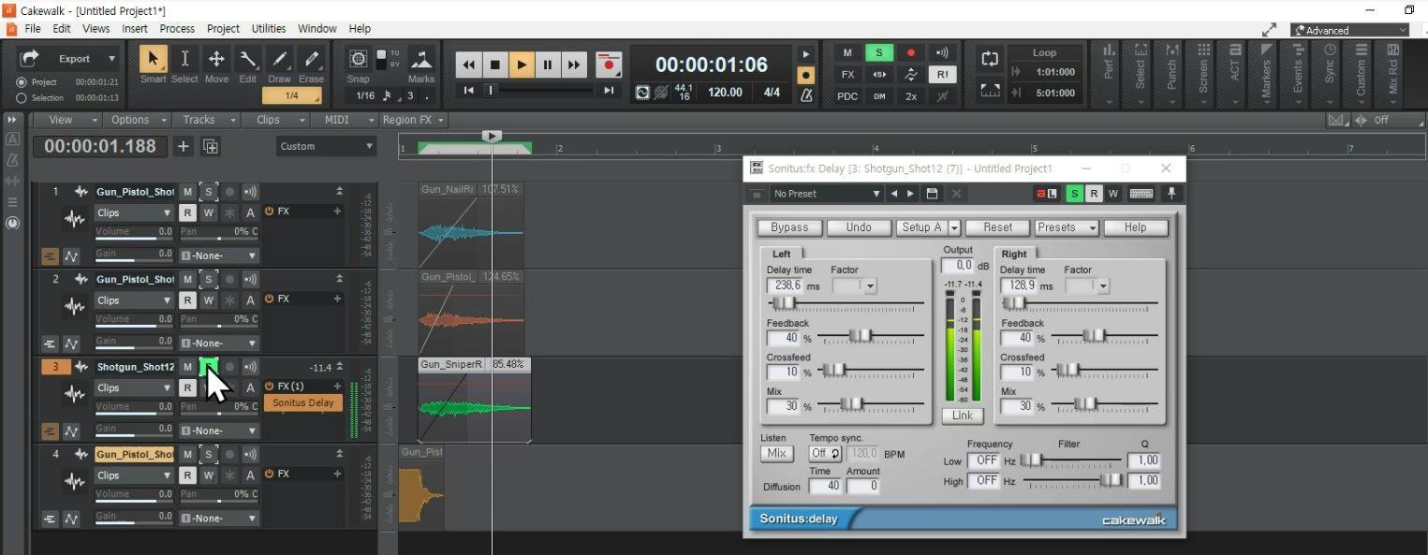
Task: Select previous preset arrow in plugin
Action: point(894,194)
